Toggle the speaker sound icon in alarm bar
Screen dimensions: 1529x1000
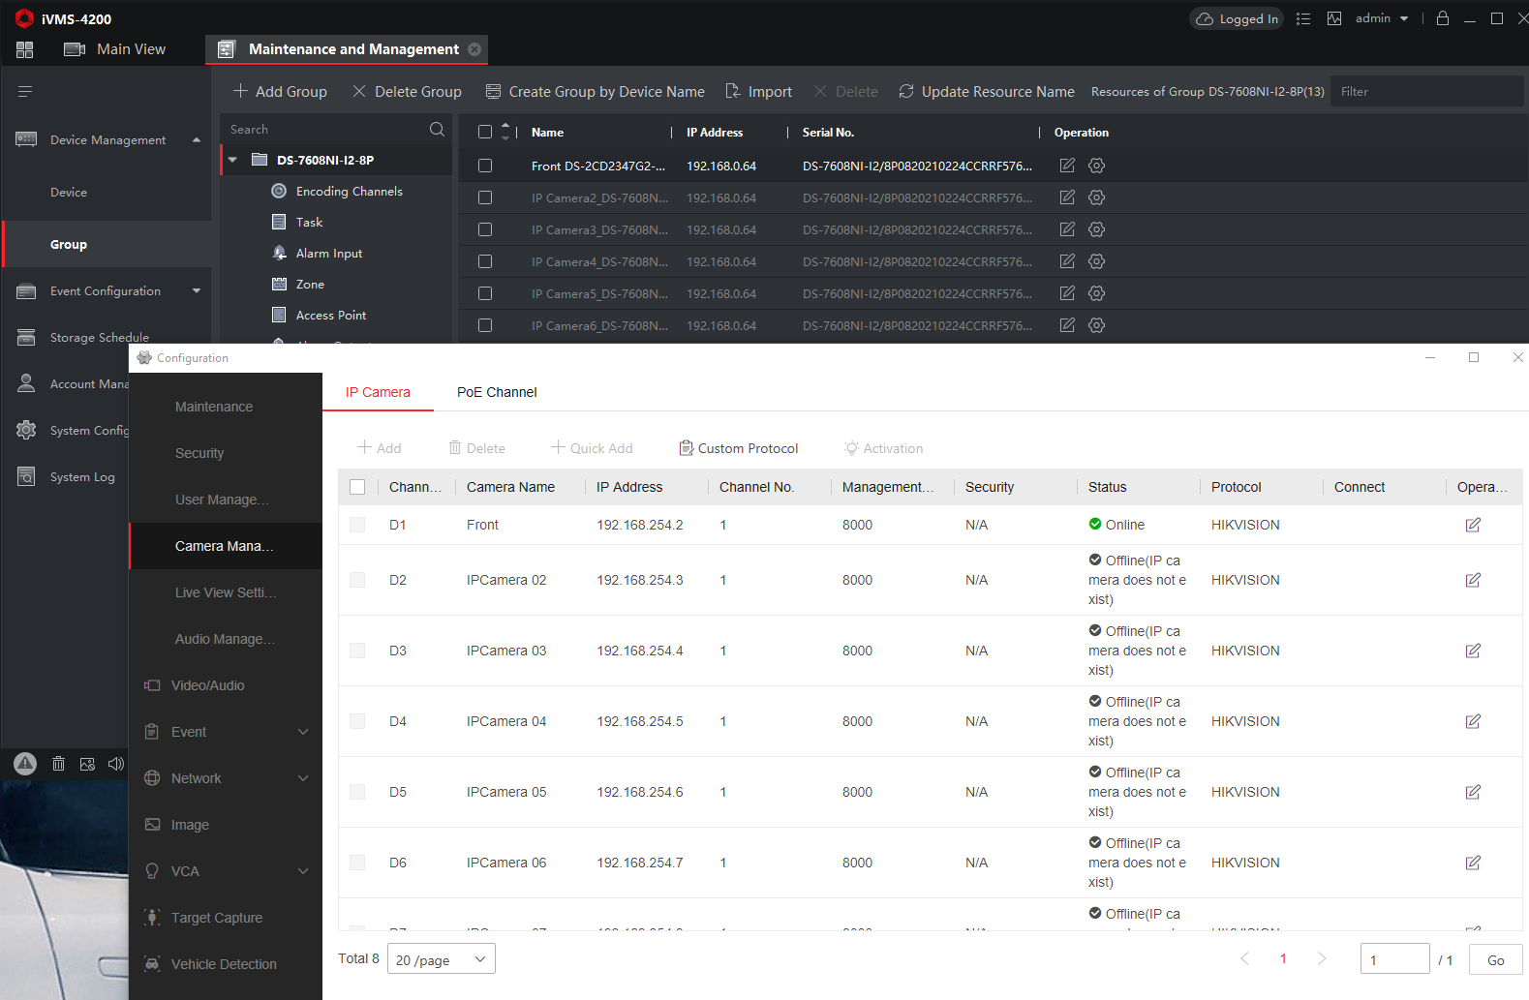[x=115, y=764]
